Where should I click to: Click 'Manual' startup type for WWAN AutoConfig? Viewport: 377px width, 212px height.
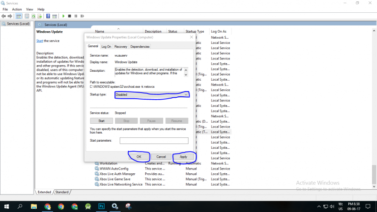[x=191, y=169]
